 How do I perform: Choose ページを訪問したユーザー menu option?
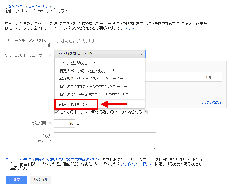(x=80, y=63)
